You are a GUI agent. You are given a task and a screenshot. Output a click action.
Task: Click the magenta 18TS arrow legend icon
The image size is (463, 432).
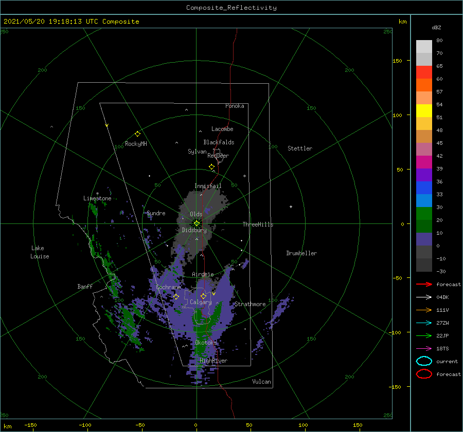click(x=424, y=349)
